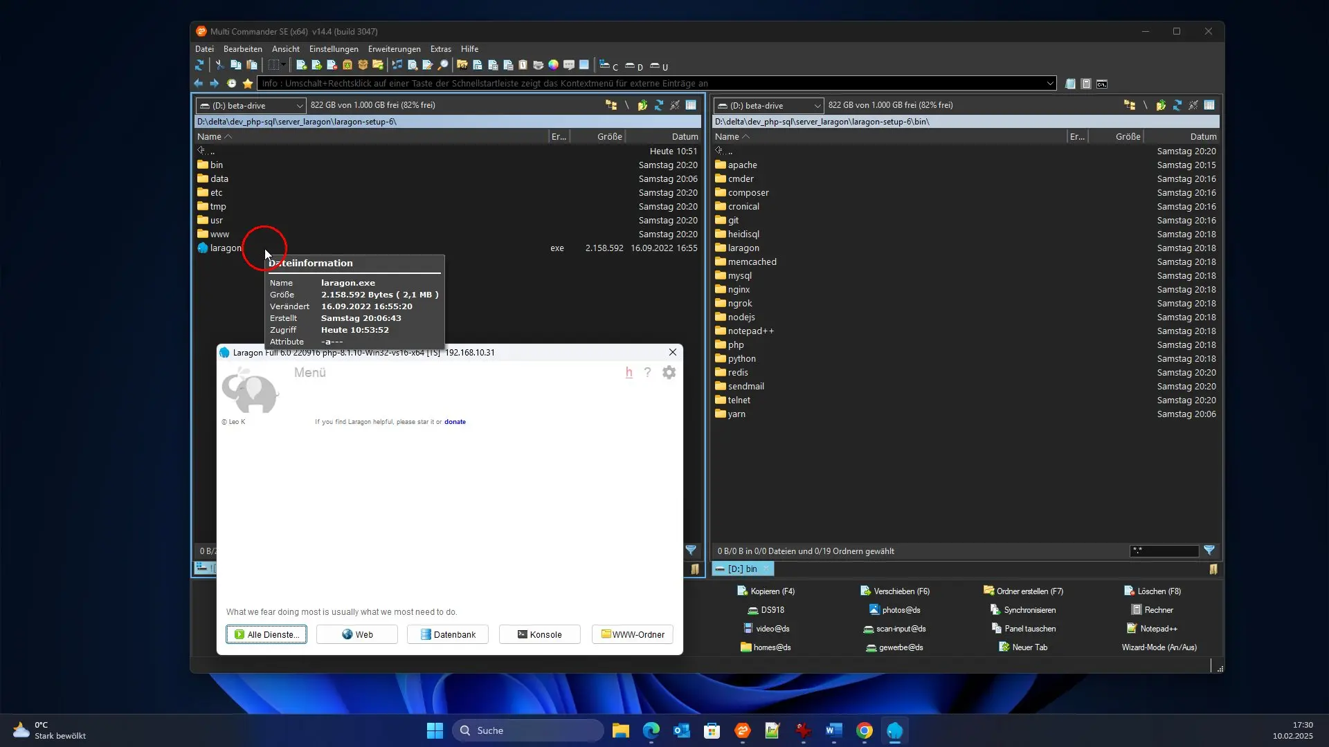This screenshot has height=747, width=1329.
Task: Click the folder size calculation icon
Action: point(462,65)
